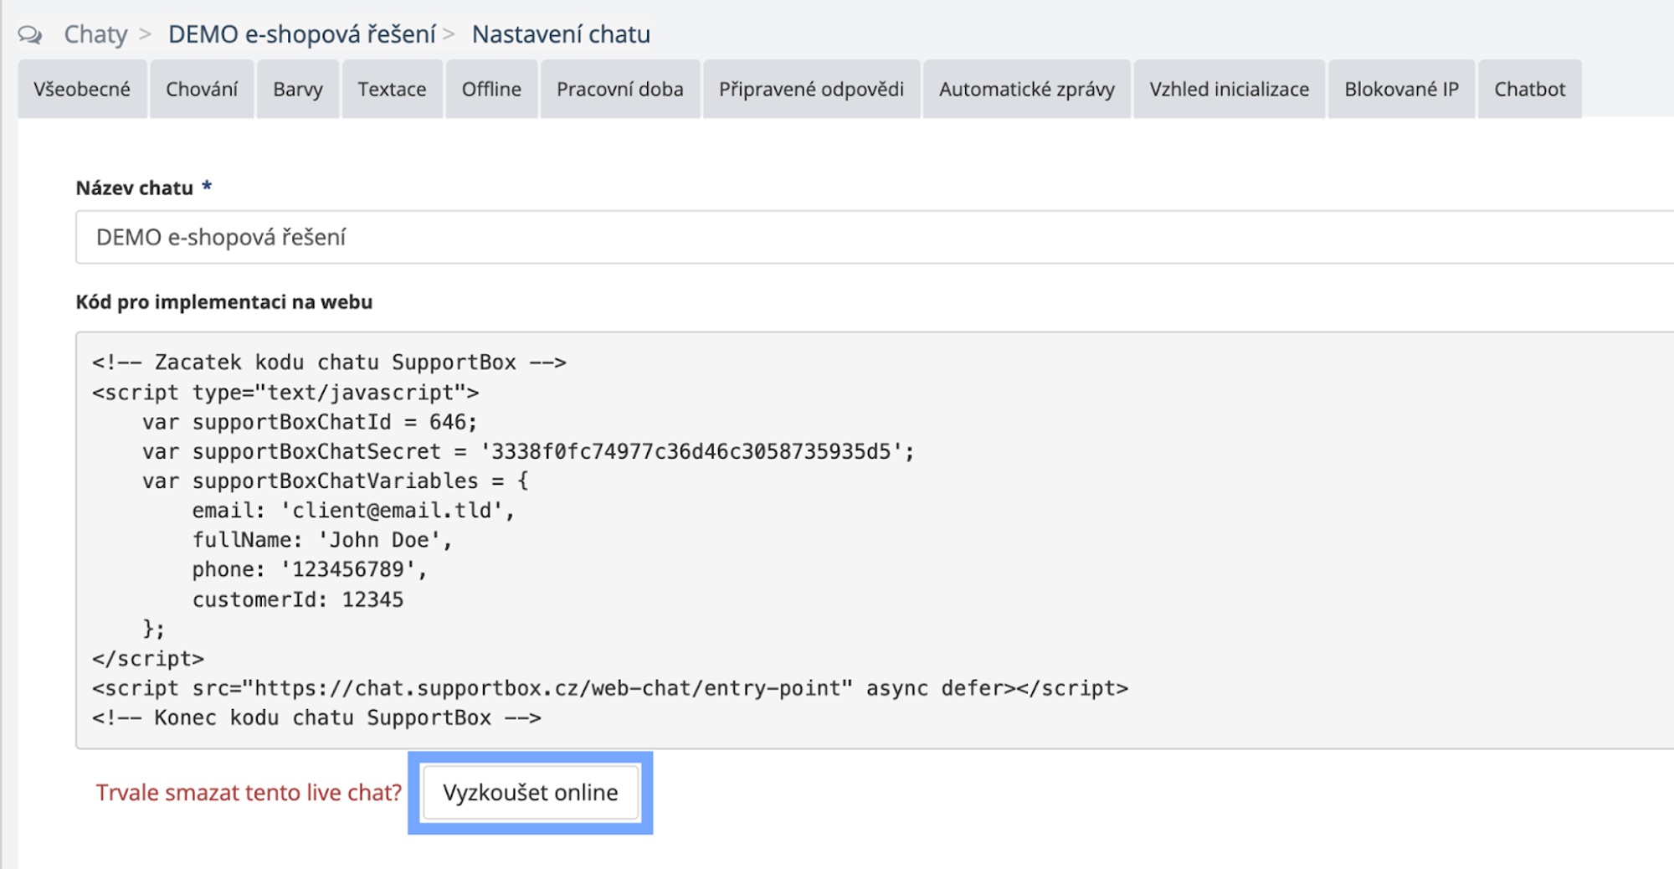Click the phone '123456789' code line
1674x869 pixels.
[x=310, y=569]
